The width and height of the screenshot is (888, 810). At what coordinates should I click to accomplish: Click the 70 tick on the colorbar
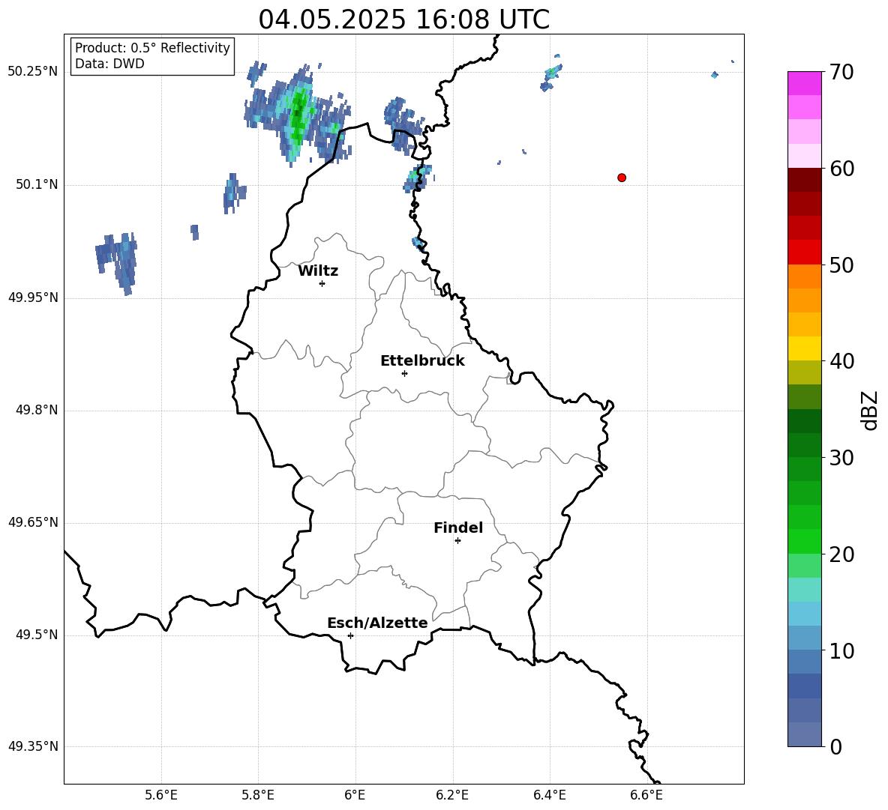[x=841, y=72]
